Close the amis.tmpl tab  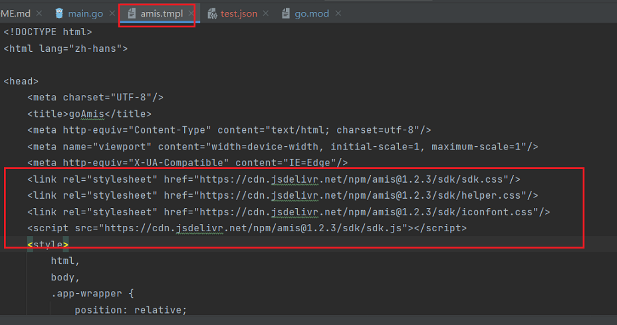191,13
